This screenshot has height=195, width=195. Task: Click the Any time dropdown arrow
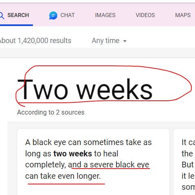tap(125, 41)
